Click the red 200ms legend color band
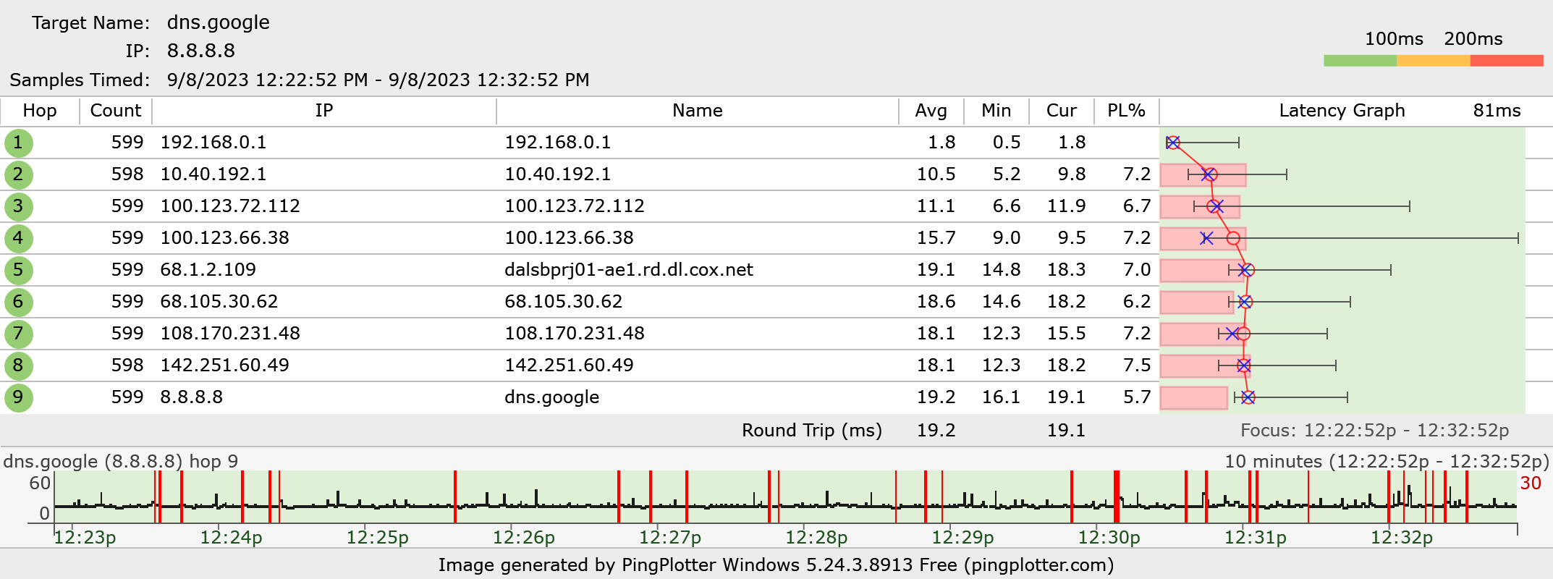The width and height of the screenshot is (1553, 579). click(1506, 61)
